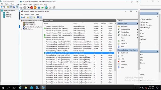Click the Help icon in Firewall toolbar
This screenshot has height=90, width=161.
pyautogui.click(x=38, y=17)
